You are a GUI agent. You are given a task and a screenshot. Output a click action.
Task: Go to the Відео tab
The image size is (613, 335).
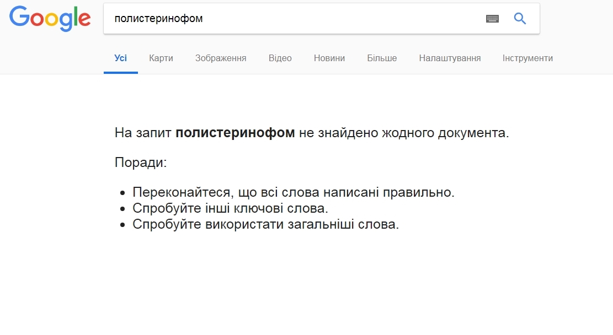(280, 58)
